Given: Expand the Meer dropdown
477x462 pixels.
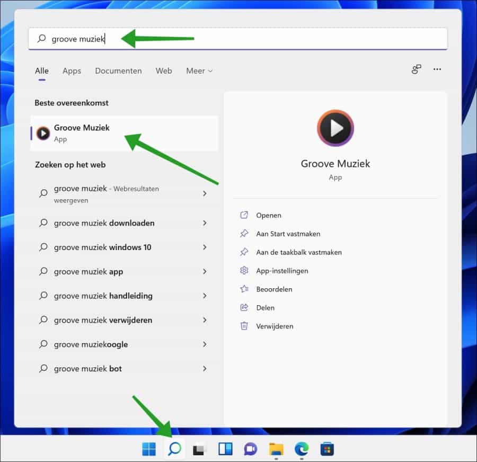Looking at the screenshot, I should coord(199,71).
